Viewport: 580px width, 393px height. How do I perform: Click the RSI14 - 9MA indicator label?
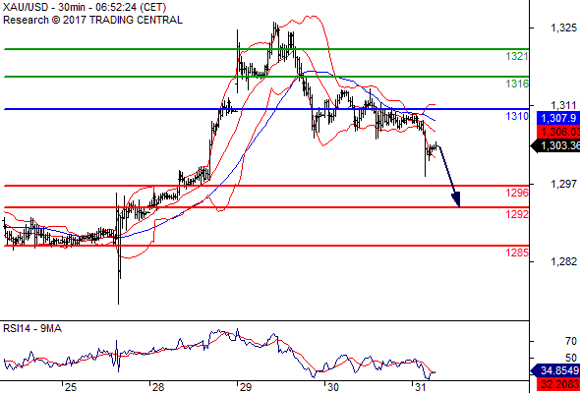pyautogui.click(x=32, y=328)
